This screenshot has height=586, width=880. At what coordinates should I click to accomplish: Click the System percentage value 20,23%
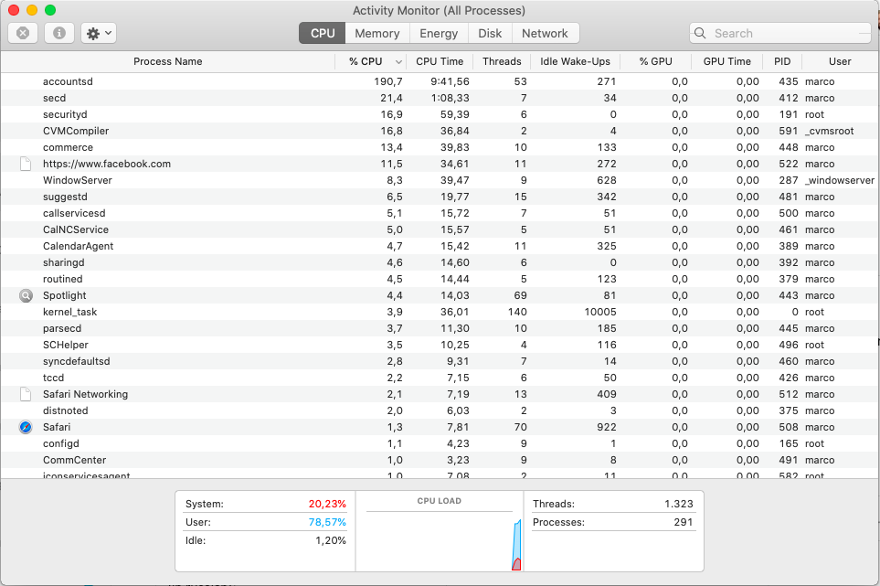[x=327, y=504]
